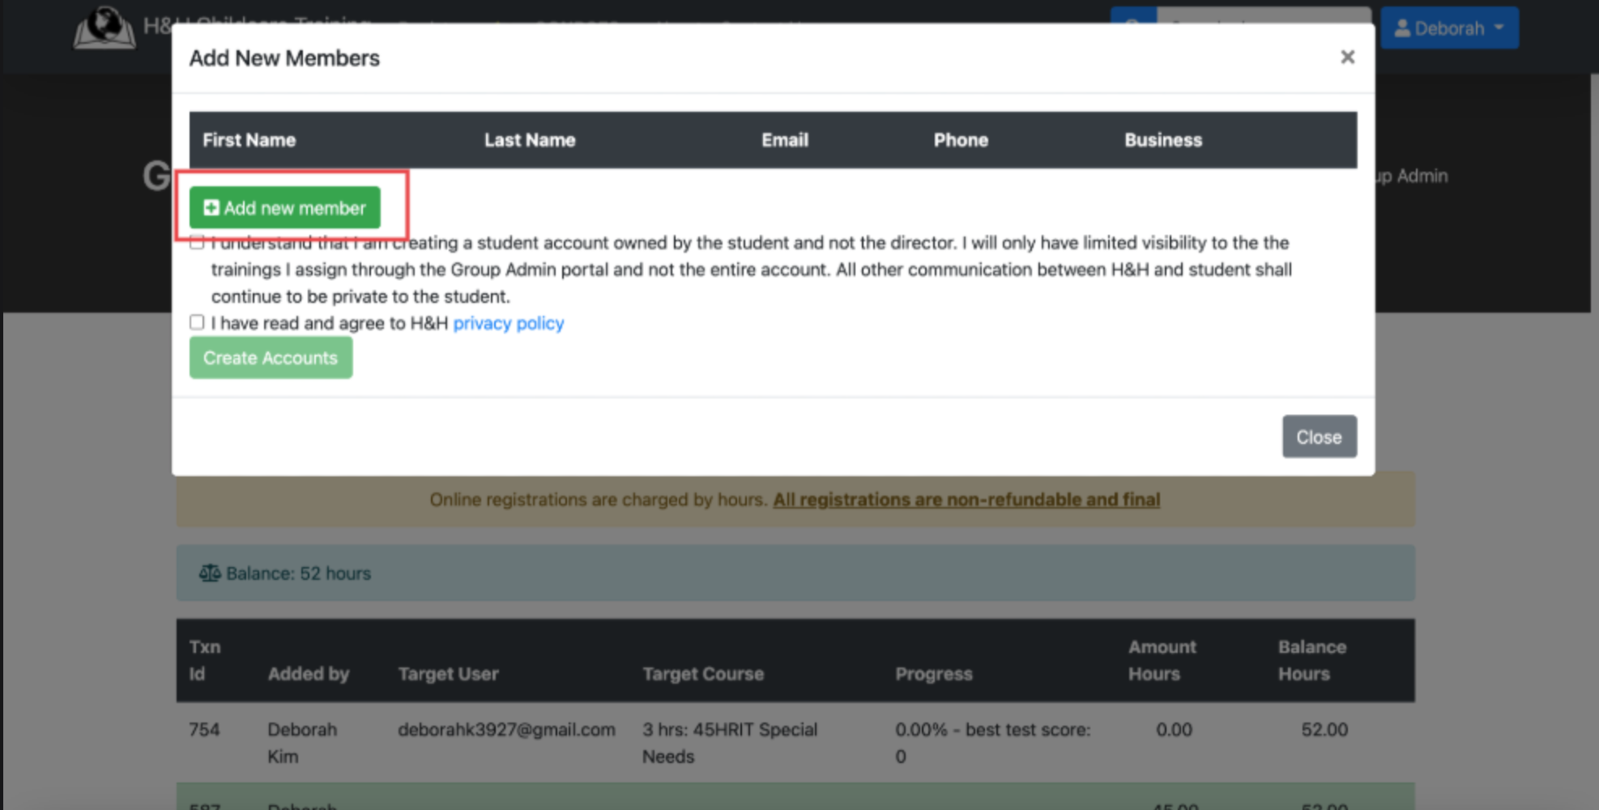Click the Target Course column header
Screen dimensions: 1599x810
tap(702, 674)
